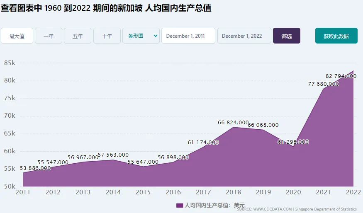Click the 2014 x-axis label
Image resolution: width=363 pixels, height=213 pixels.
tap(113, 192)
